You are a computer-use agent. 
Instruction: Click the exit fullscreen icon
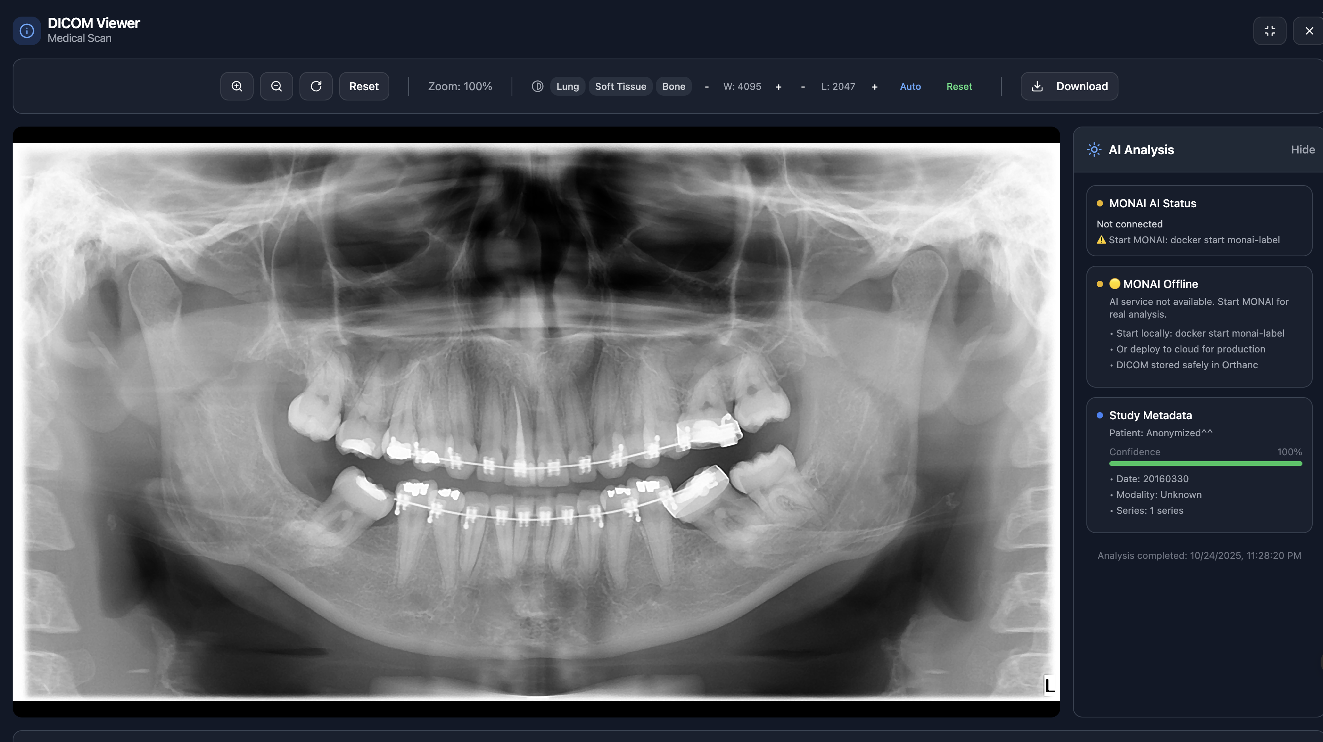tap(1270, 31)
